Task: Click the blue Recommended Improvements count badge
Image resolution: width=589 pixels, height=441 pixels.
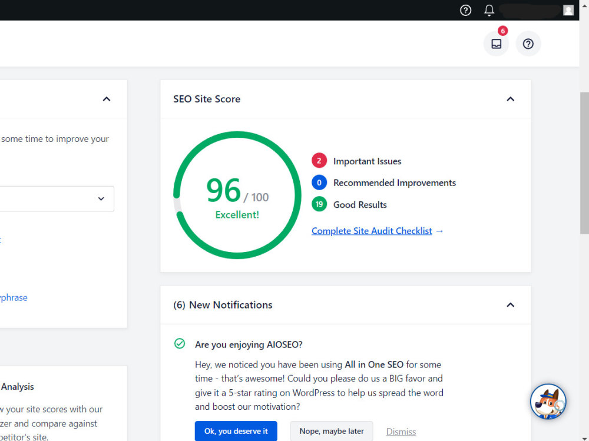Action: tap(319, 183)
